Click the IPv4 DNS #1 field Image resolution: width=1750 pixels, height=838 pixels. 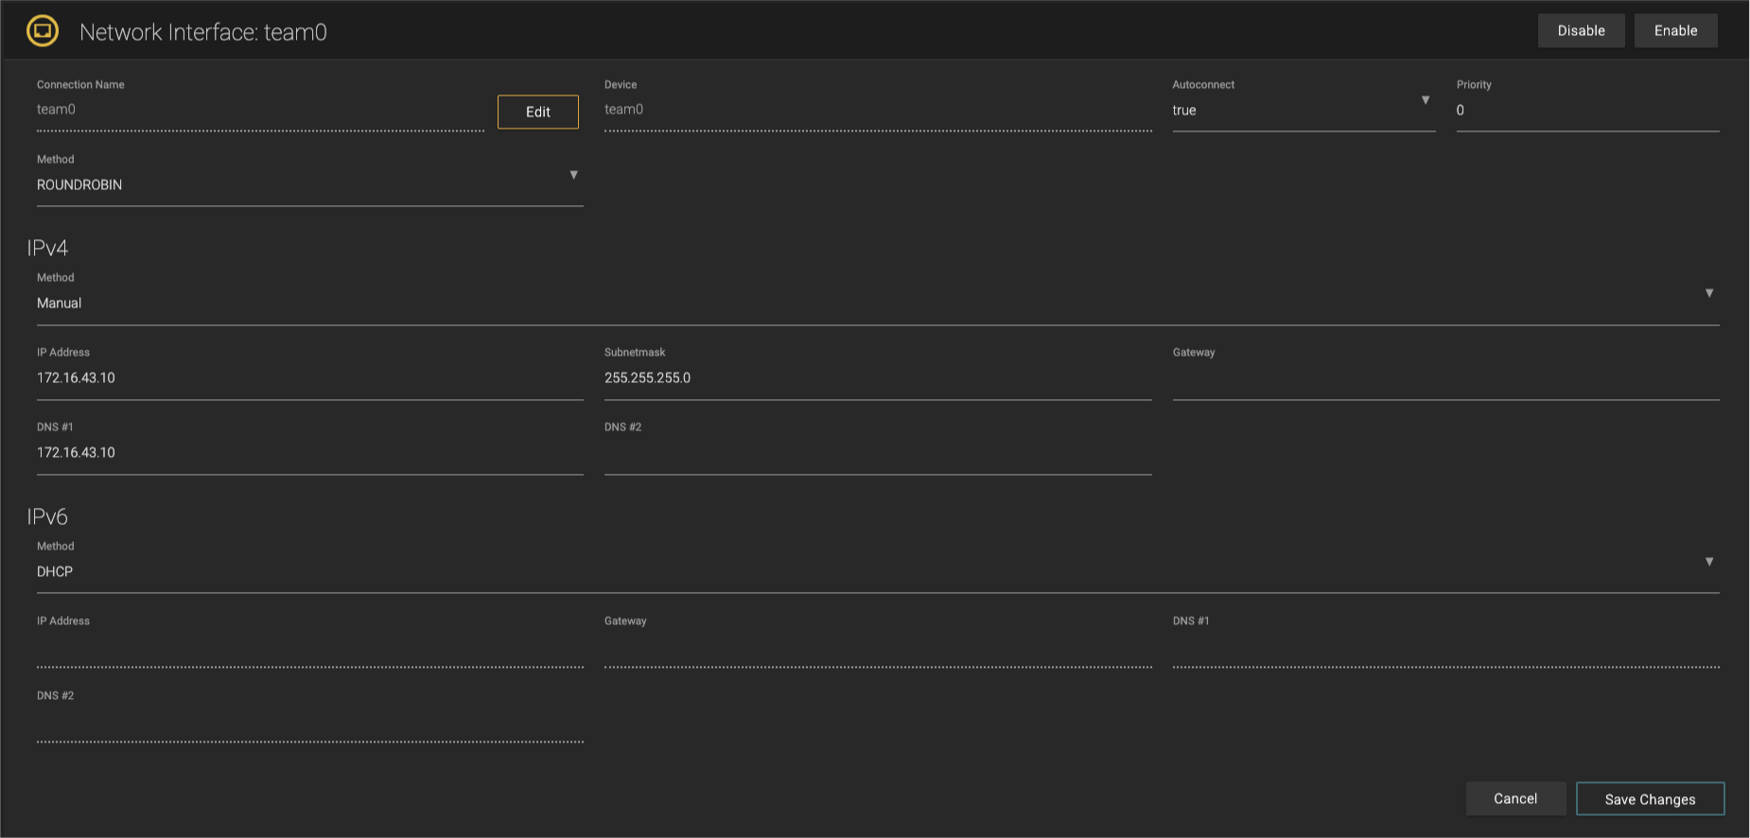coord(309,453)
